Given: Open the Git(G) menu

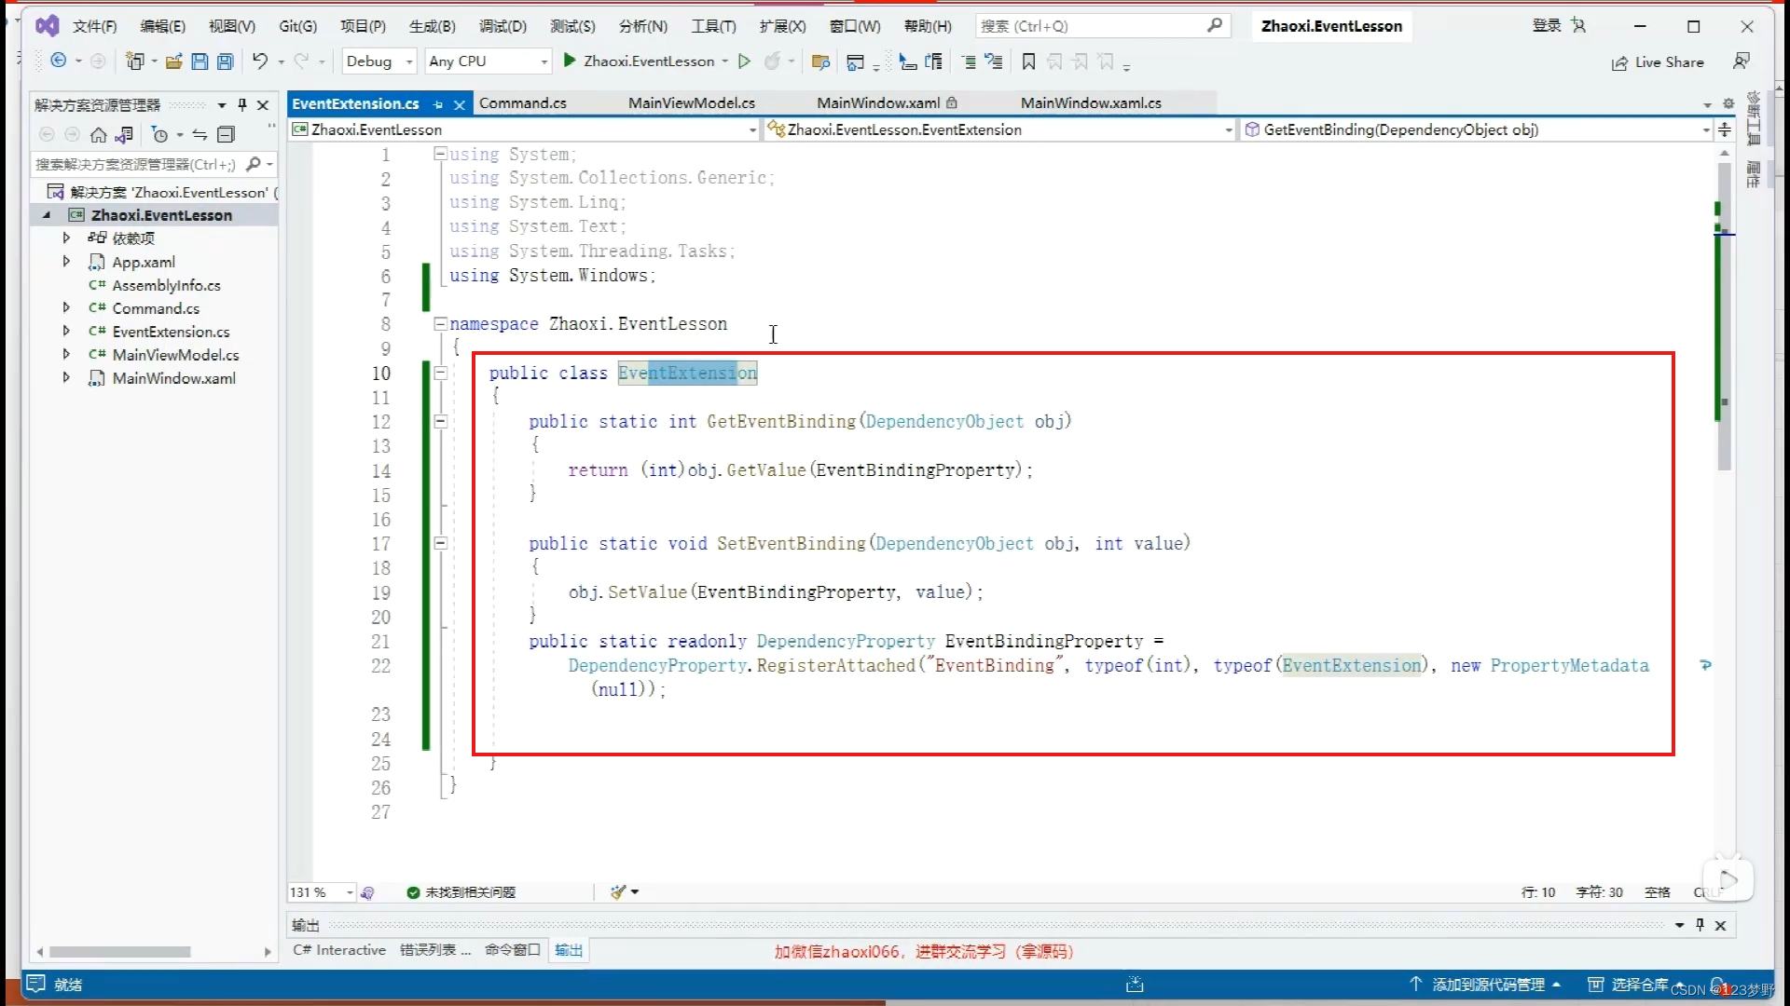Looking at the screenshot, I should 298,26.
